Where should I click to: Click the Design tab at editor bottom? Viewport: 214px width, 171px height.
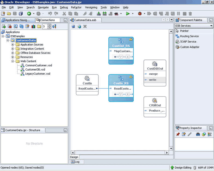pyautogui.click(x=74, y=157)
